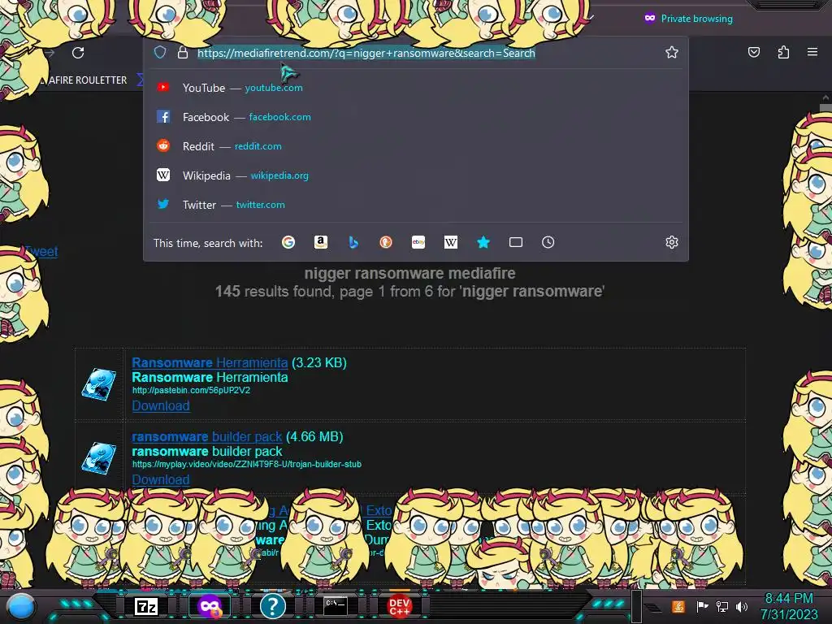The image size is (832, 624).
Task: Search this time with Bing
Action: (x=353, y=242)
